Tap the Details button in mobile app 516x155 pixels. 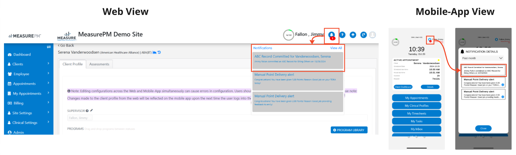[430, 87]
